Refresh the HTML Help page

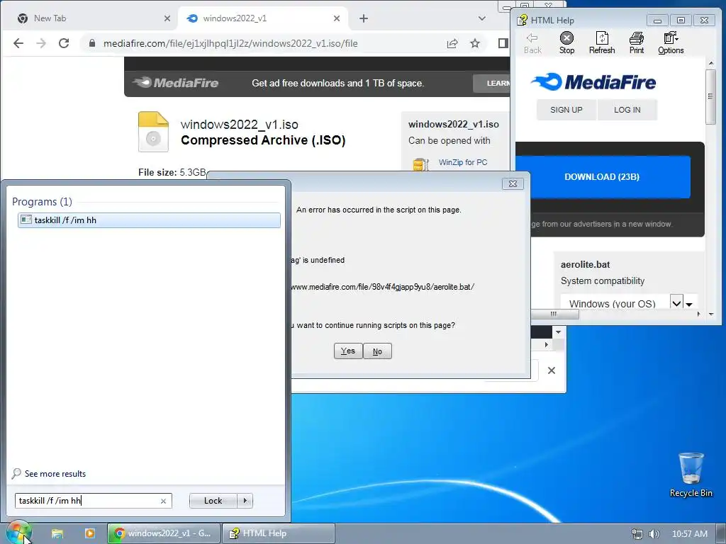click(x=602, y=43)
